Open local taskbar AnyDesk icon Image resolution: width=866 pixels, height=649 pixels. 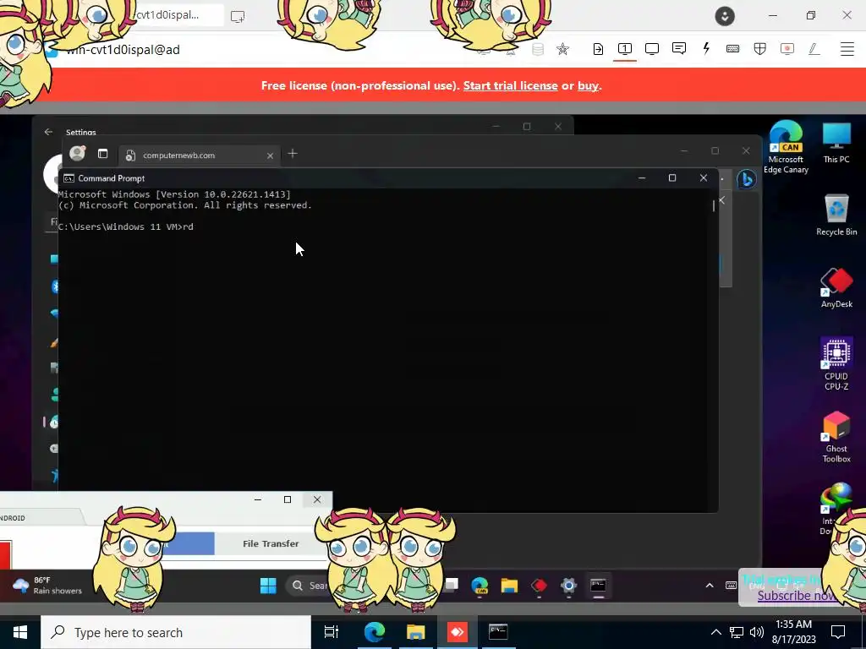458,632
